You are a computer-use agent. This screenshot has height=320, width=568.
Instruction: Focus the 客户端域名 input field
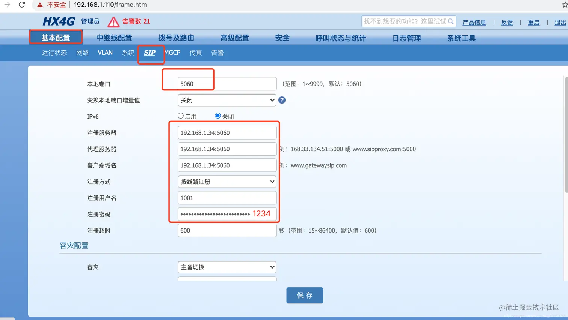[227, 165]
